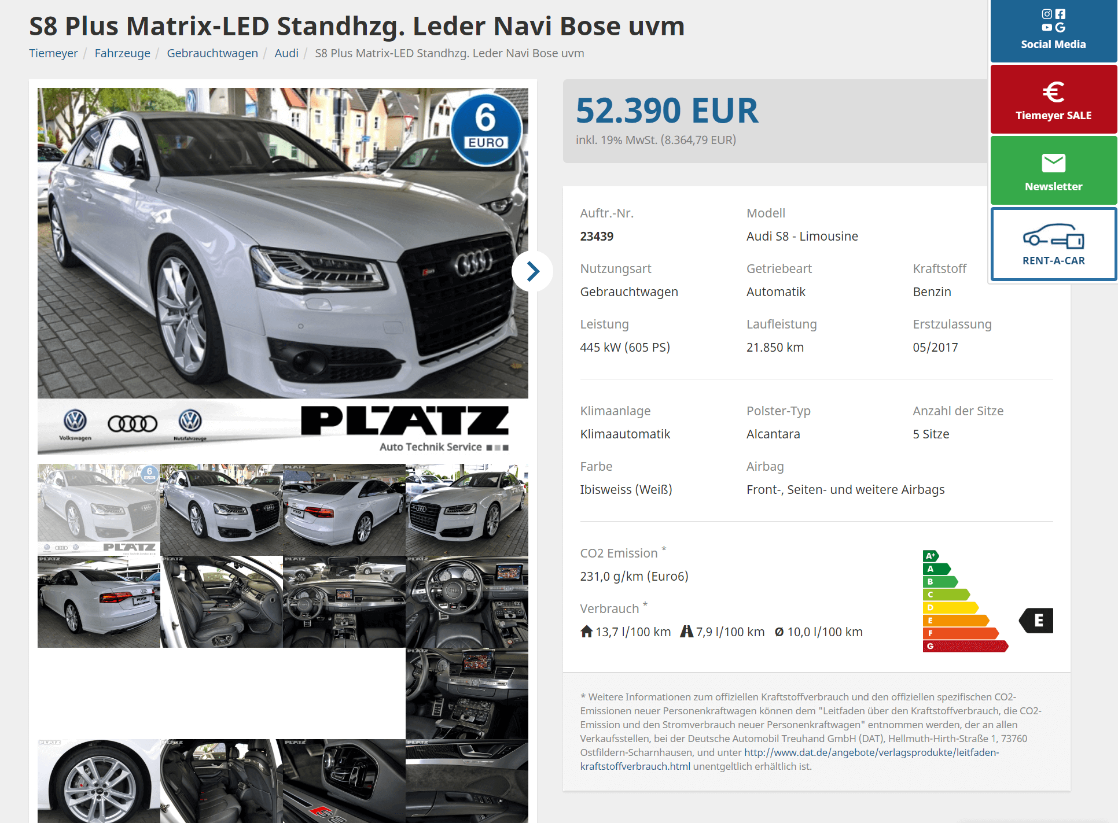Click the PLATZ Auto Technik Service banner
Image resolution: width=1118 pixels, height=823 pixels.
[283, 427]
